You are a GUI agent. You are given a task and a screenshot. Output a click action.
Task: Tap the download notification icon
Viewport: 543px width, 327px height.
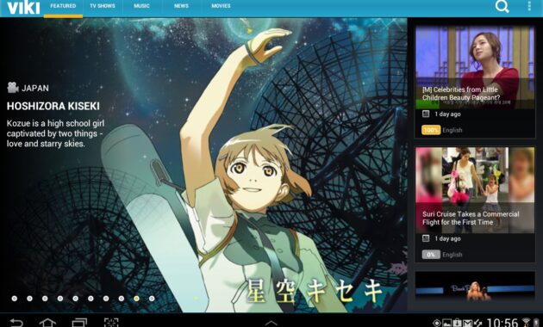pos(457,324)
